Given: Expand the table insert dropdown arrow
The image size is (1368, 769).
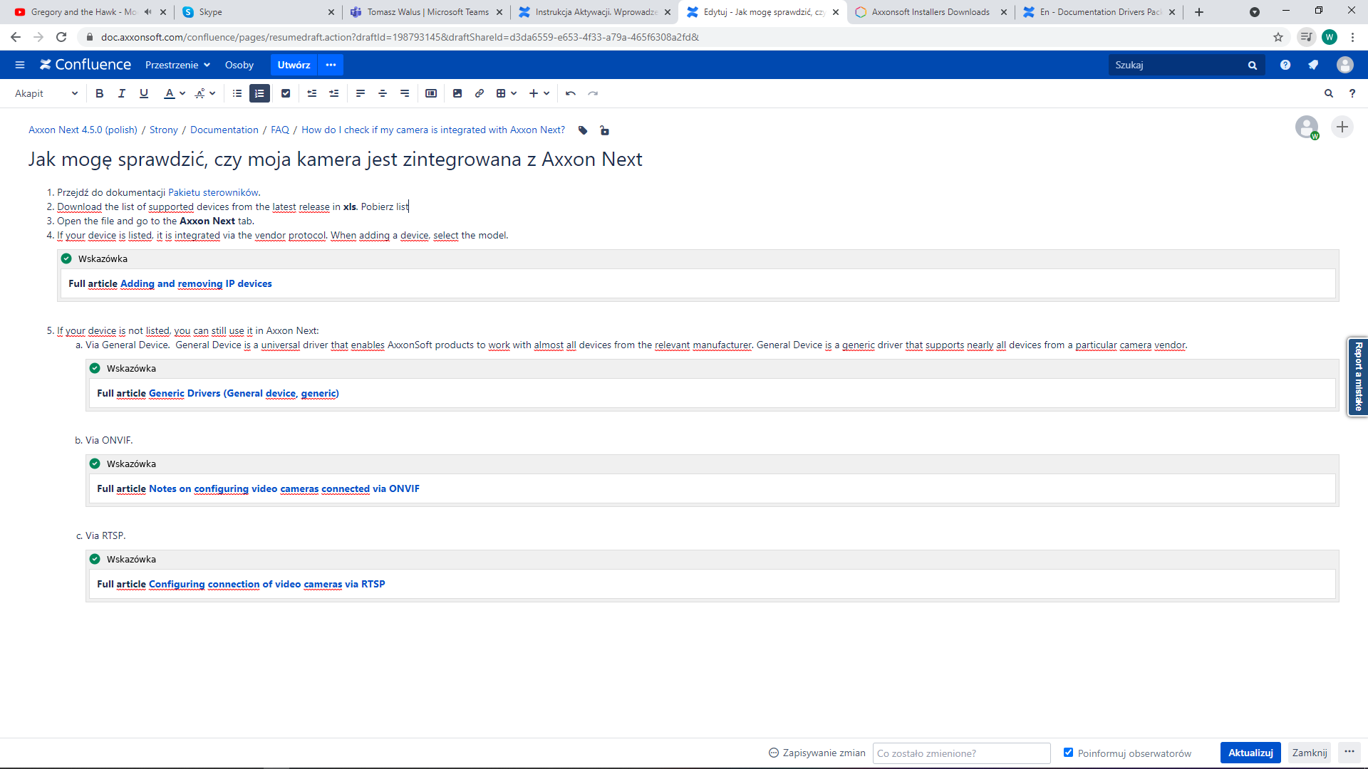Looking at the screenshot, I should [x=514, y=93].
